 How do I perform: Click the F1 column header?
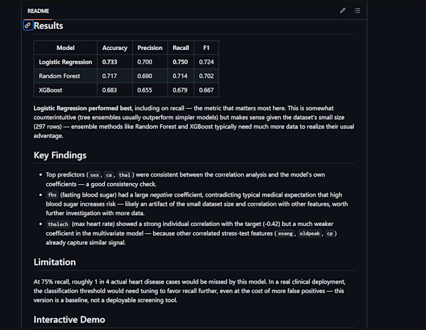[206, 48]
